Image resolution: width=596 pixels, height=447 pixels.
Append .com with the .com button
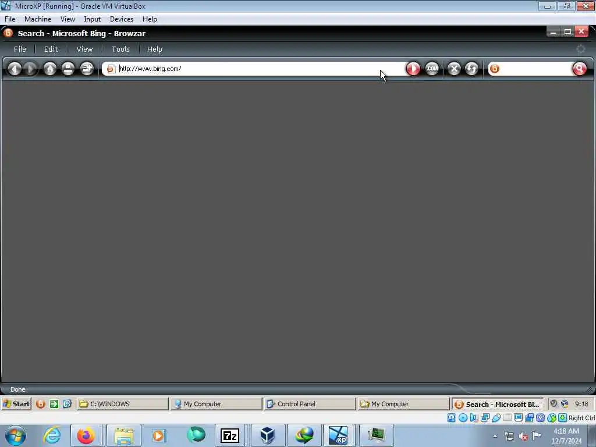(432, 69)
